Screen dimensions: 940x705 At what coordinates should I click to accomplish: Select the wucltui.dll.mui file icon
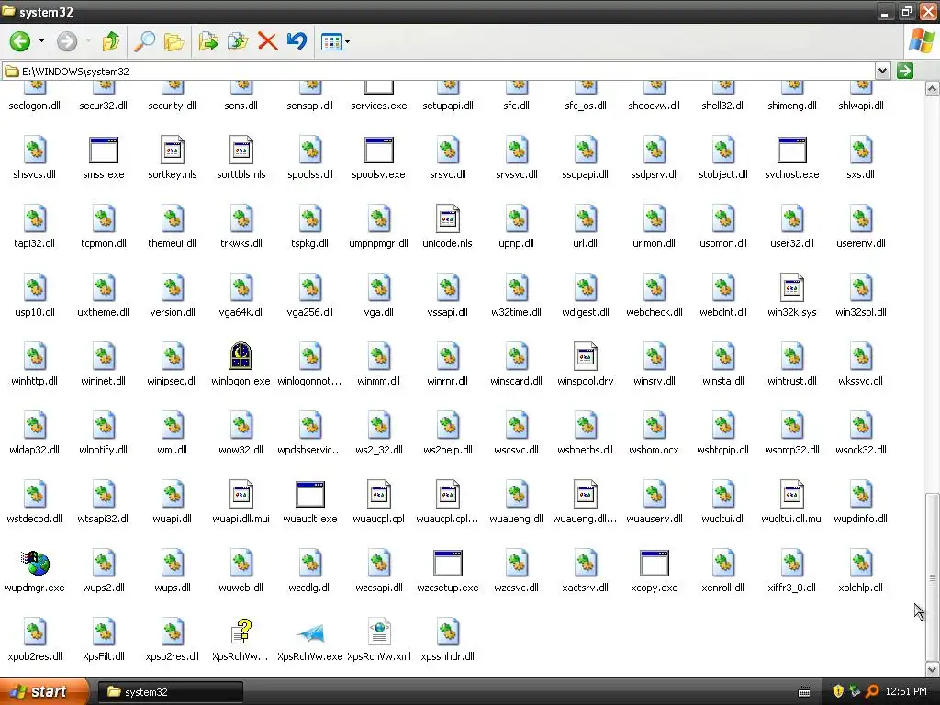(792, 494)
